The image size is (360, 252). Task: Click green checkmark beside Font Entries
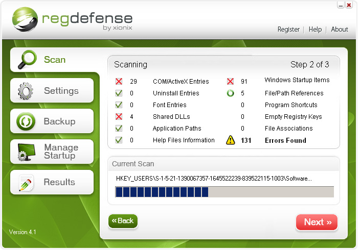click(119, 105)
